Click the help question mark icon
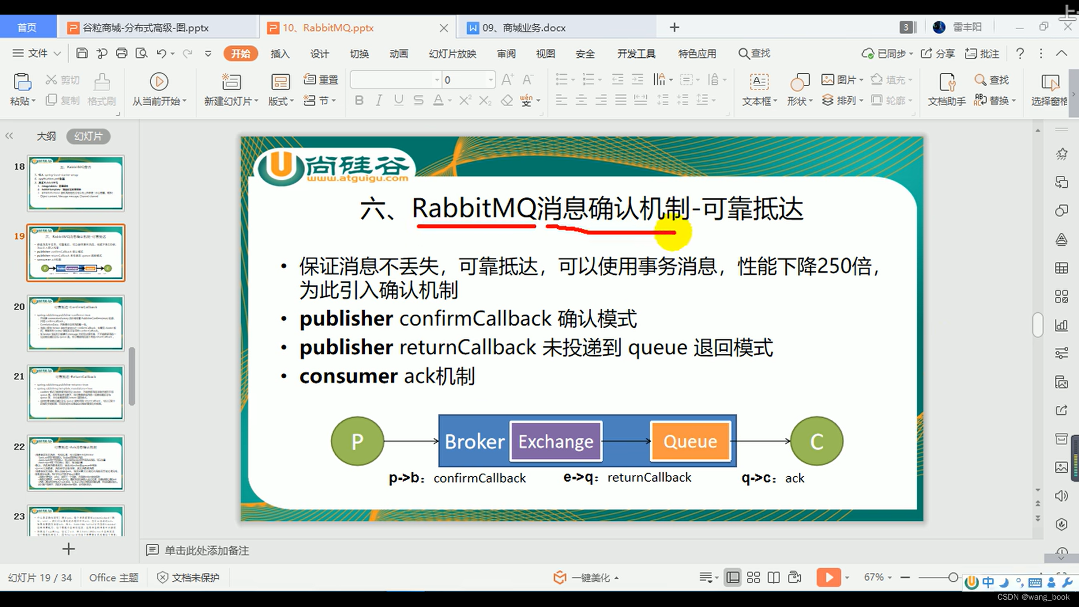The width and height of the screenshot is (1079, 607). [x=1020, y=53]
